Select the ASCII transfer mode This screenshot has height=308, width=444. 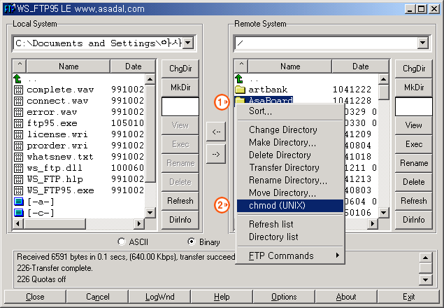122,242
